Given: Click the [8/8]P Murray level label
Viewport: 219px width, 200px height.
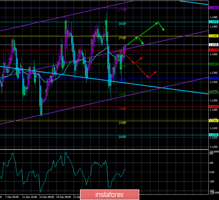Looking at the screenshot, I should coord(122,24).
